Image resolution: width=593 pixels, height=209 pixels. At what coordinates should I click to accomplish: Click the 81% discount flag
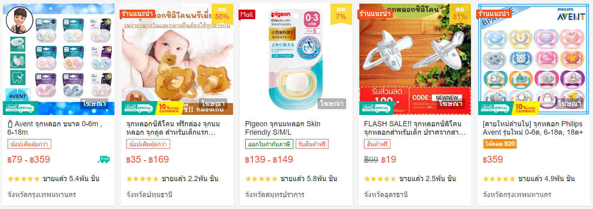tap(460, 13)
